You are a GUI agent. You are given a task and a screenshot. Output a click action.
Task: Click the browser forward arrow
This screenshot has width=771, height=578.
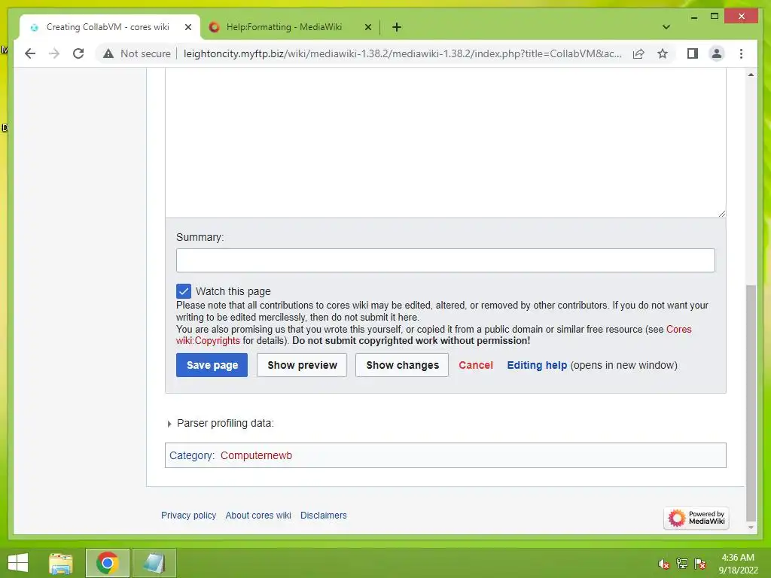(x=54, y=53)
